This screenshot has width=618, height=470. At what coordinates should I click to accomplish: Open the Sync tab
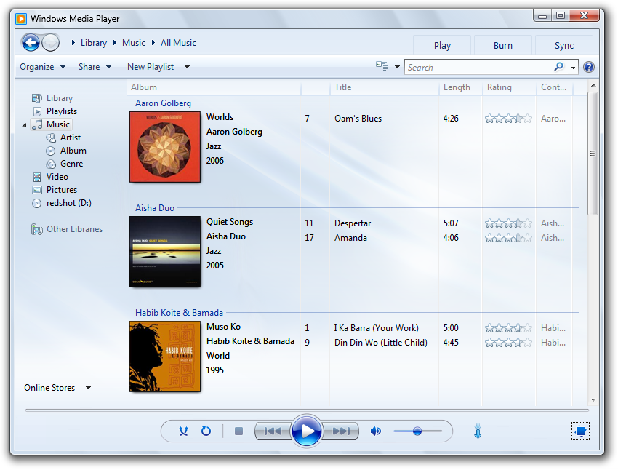tap(564, 45)
